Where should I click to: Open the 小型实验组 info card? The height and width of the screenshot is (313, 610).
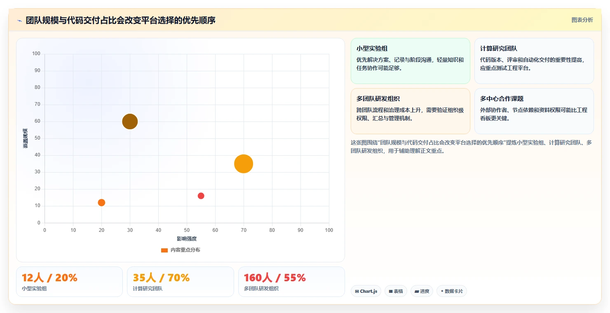coord(411,61)
